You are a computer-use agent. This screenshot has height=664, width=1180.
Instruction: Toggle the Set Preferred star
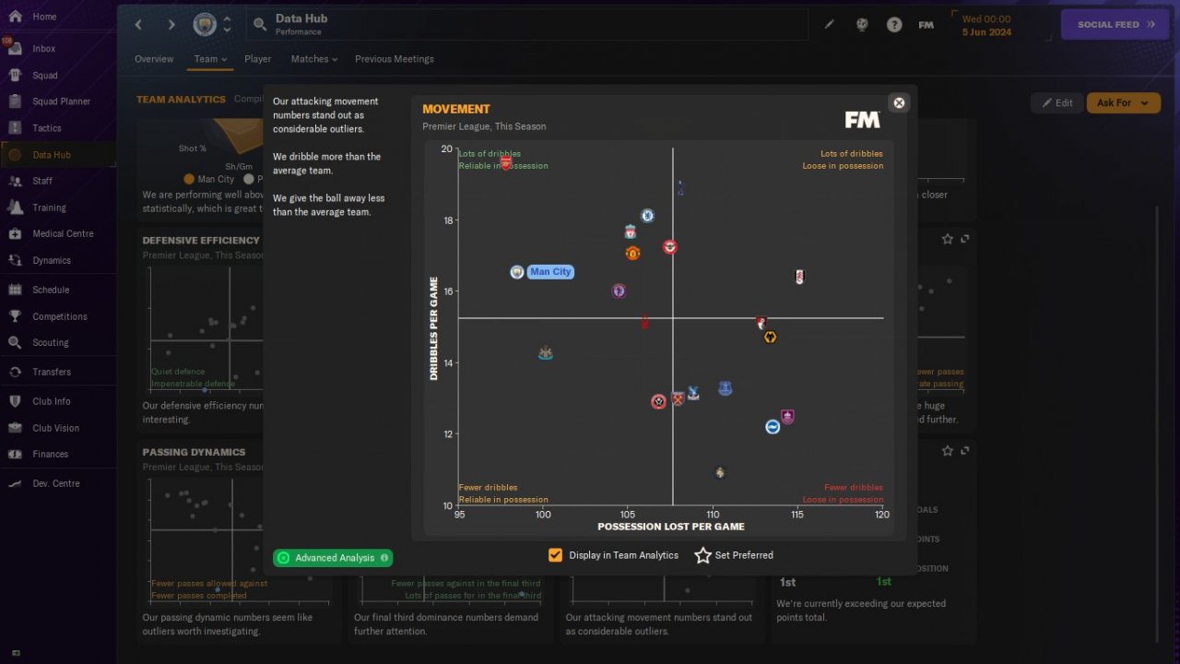(x=703, y=555)
